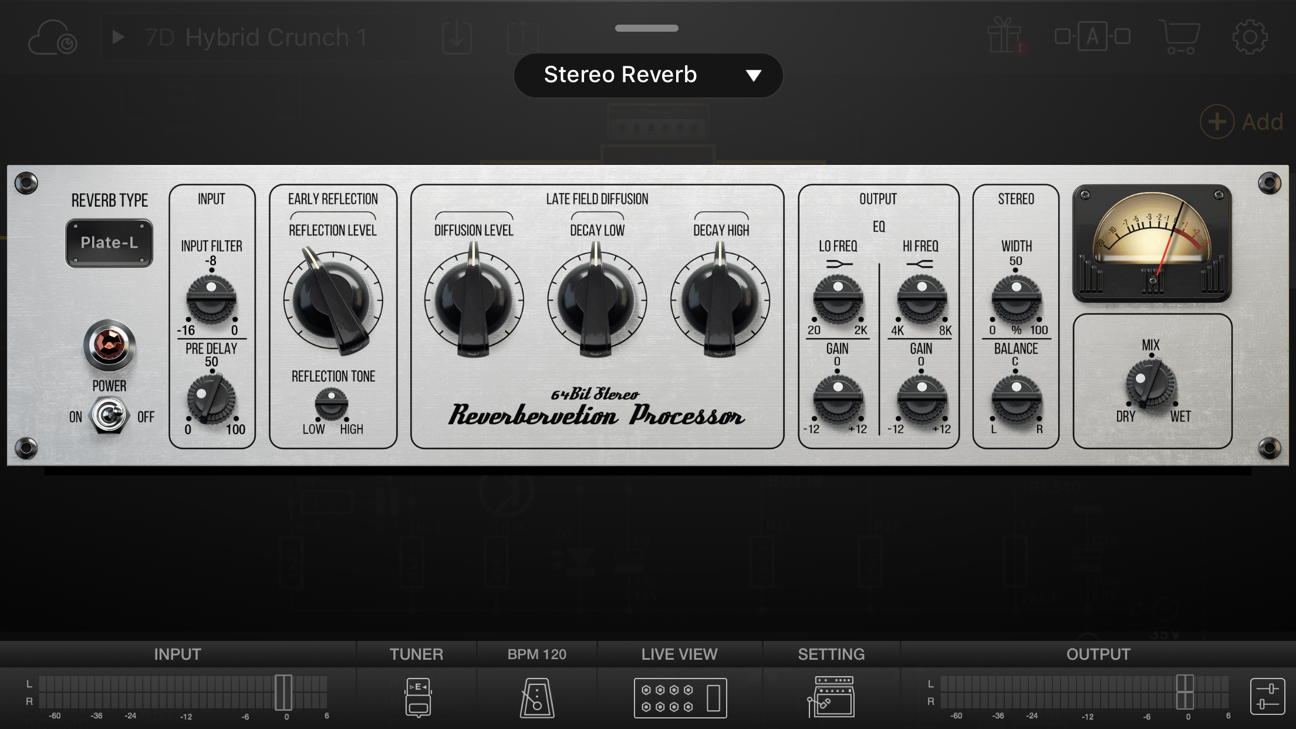Open the metronome BPM icon
Screen dimensions: 1296x729
tap(536, 697)
